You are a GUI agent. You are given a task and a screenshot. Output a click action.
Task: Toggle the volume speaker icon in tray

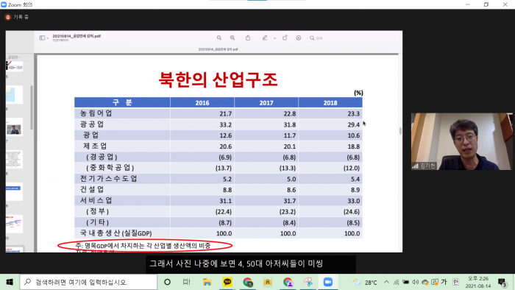coord(416,282)
